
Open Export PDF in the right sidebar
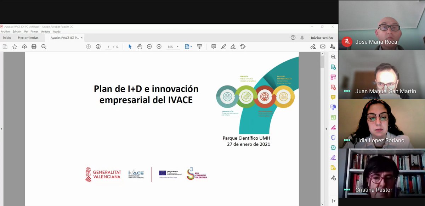point(333,67)
